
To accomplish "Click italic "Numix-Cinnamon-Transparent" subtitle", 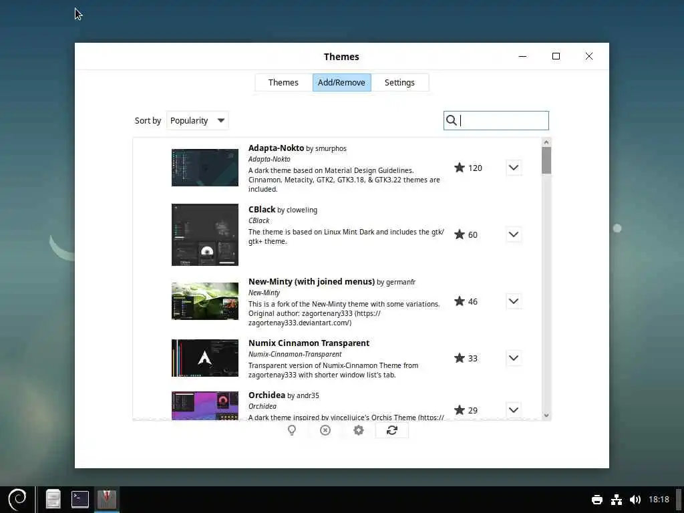I will tap(295, 354).
